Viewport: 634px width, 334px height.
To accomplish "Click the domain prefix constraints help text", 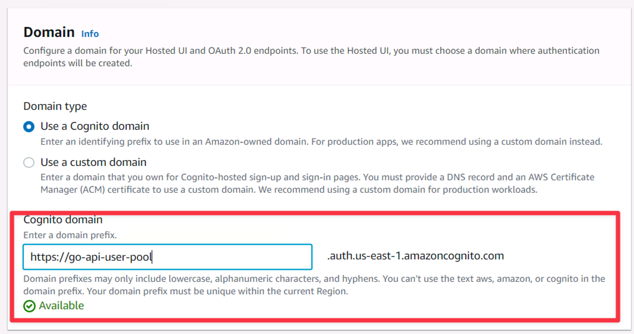I will click(314, 285).
